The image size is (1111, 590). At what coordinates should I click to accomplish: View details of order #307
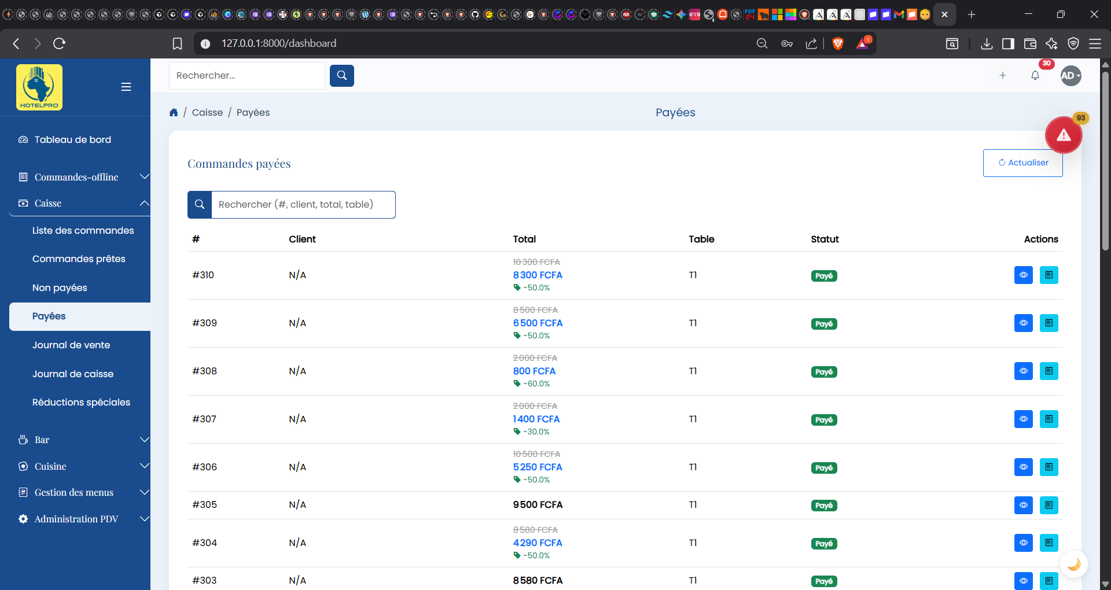point(1024,419)
